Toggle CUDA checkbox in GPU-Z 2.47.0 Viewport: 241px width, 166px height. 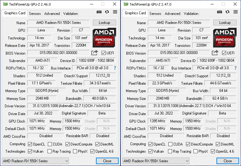[170, 144]
